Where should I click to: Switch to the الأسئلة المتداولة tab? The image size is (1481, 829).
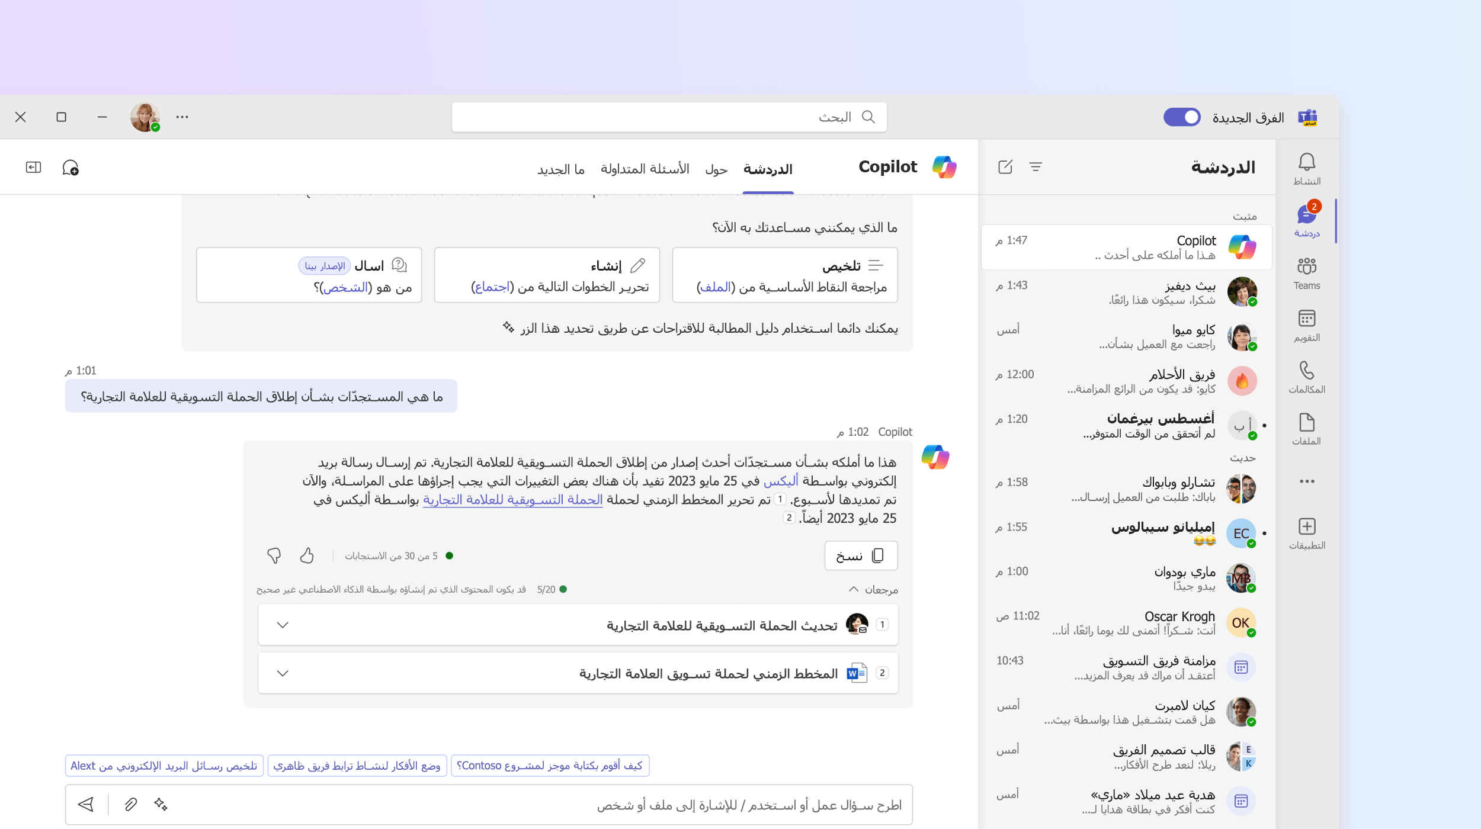pyautogui.click(x=645, y=169)
